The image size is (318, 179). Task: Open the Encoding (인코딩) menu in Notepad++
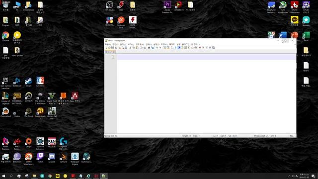coord(140,44)
